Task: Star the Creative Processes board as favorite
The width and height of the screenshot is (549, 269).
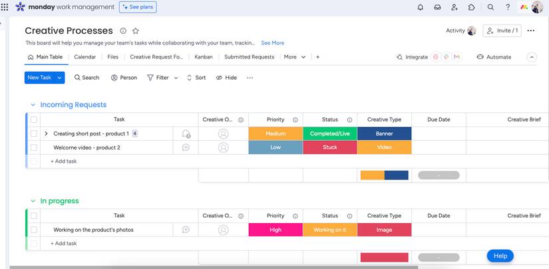Action: [136, 31]
